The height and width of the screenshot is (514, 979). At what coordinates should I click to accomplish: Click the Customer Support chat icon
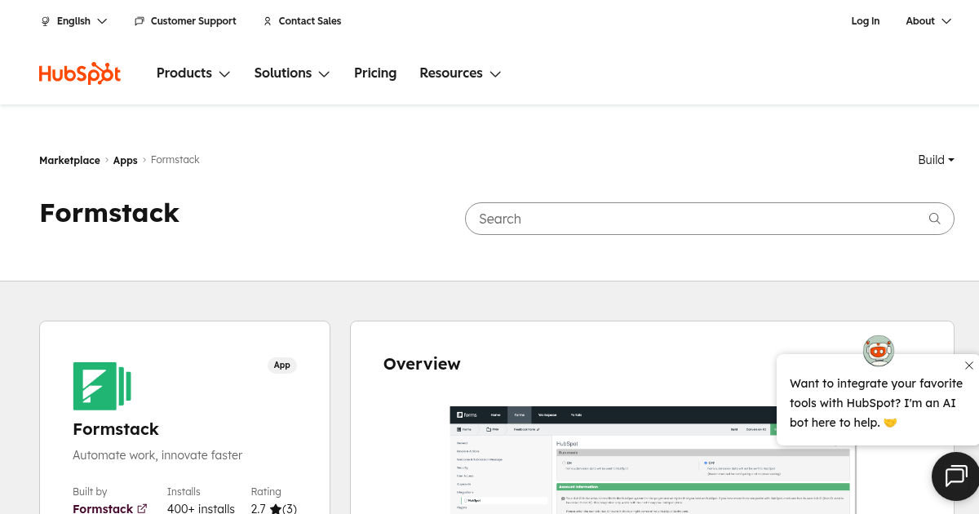point(140,21)
